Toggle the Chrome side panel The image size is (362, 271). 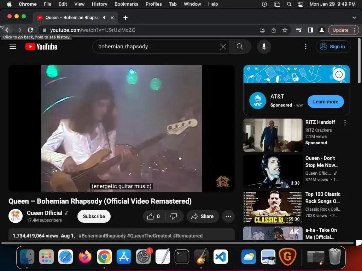[x=310, y=30]
